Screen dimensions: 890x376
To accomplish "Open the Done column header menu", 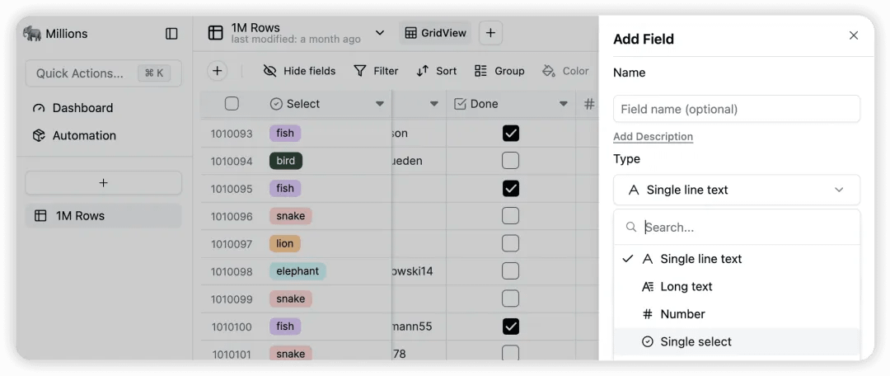I will (x=564, y=104).
